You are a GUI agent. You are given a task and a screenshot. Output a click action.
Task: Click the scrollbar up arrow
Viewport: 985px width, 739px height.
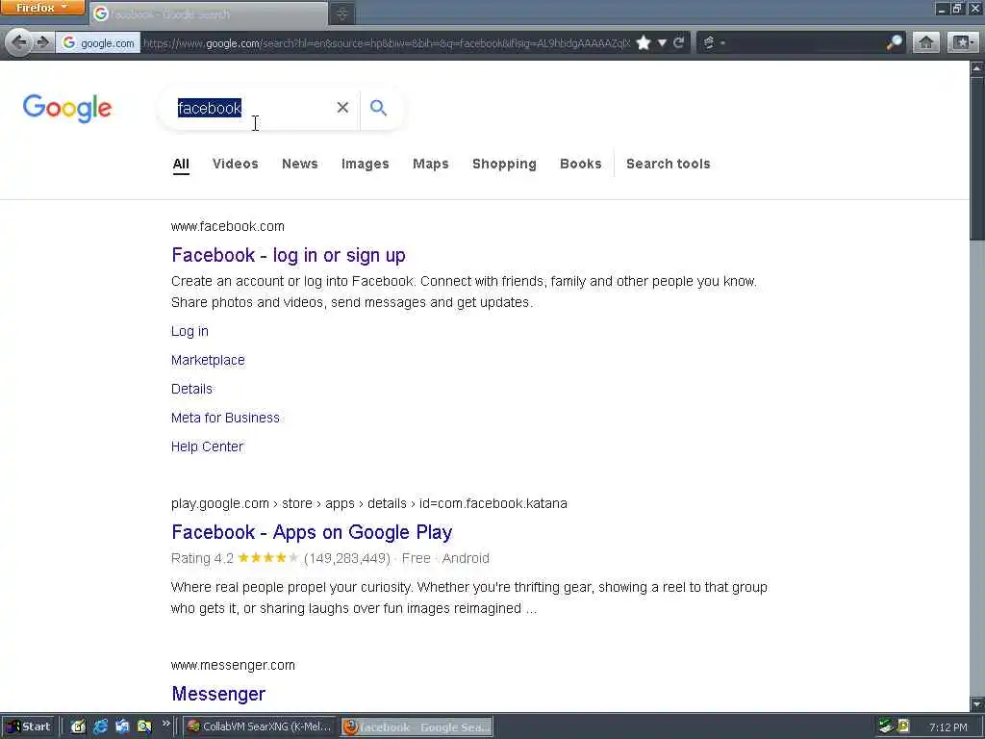(x=977, y=68)
